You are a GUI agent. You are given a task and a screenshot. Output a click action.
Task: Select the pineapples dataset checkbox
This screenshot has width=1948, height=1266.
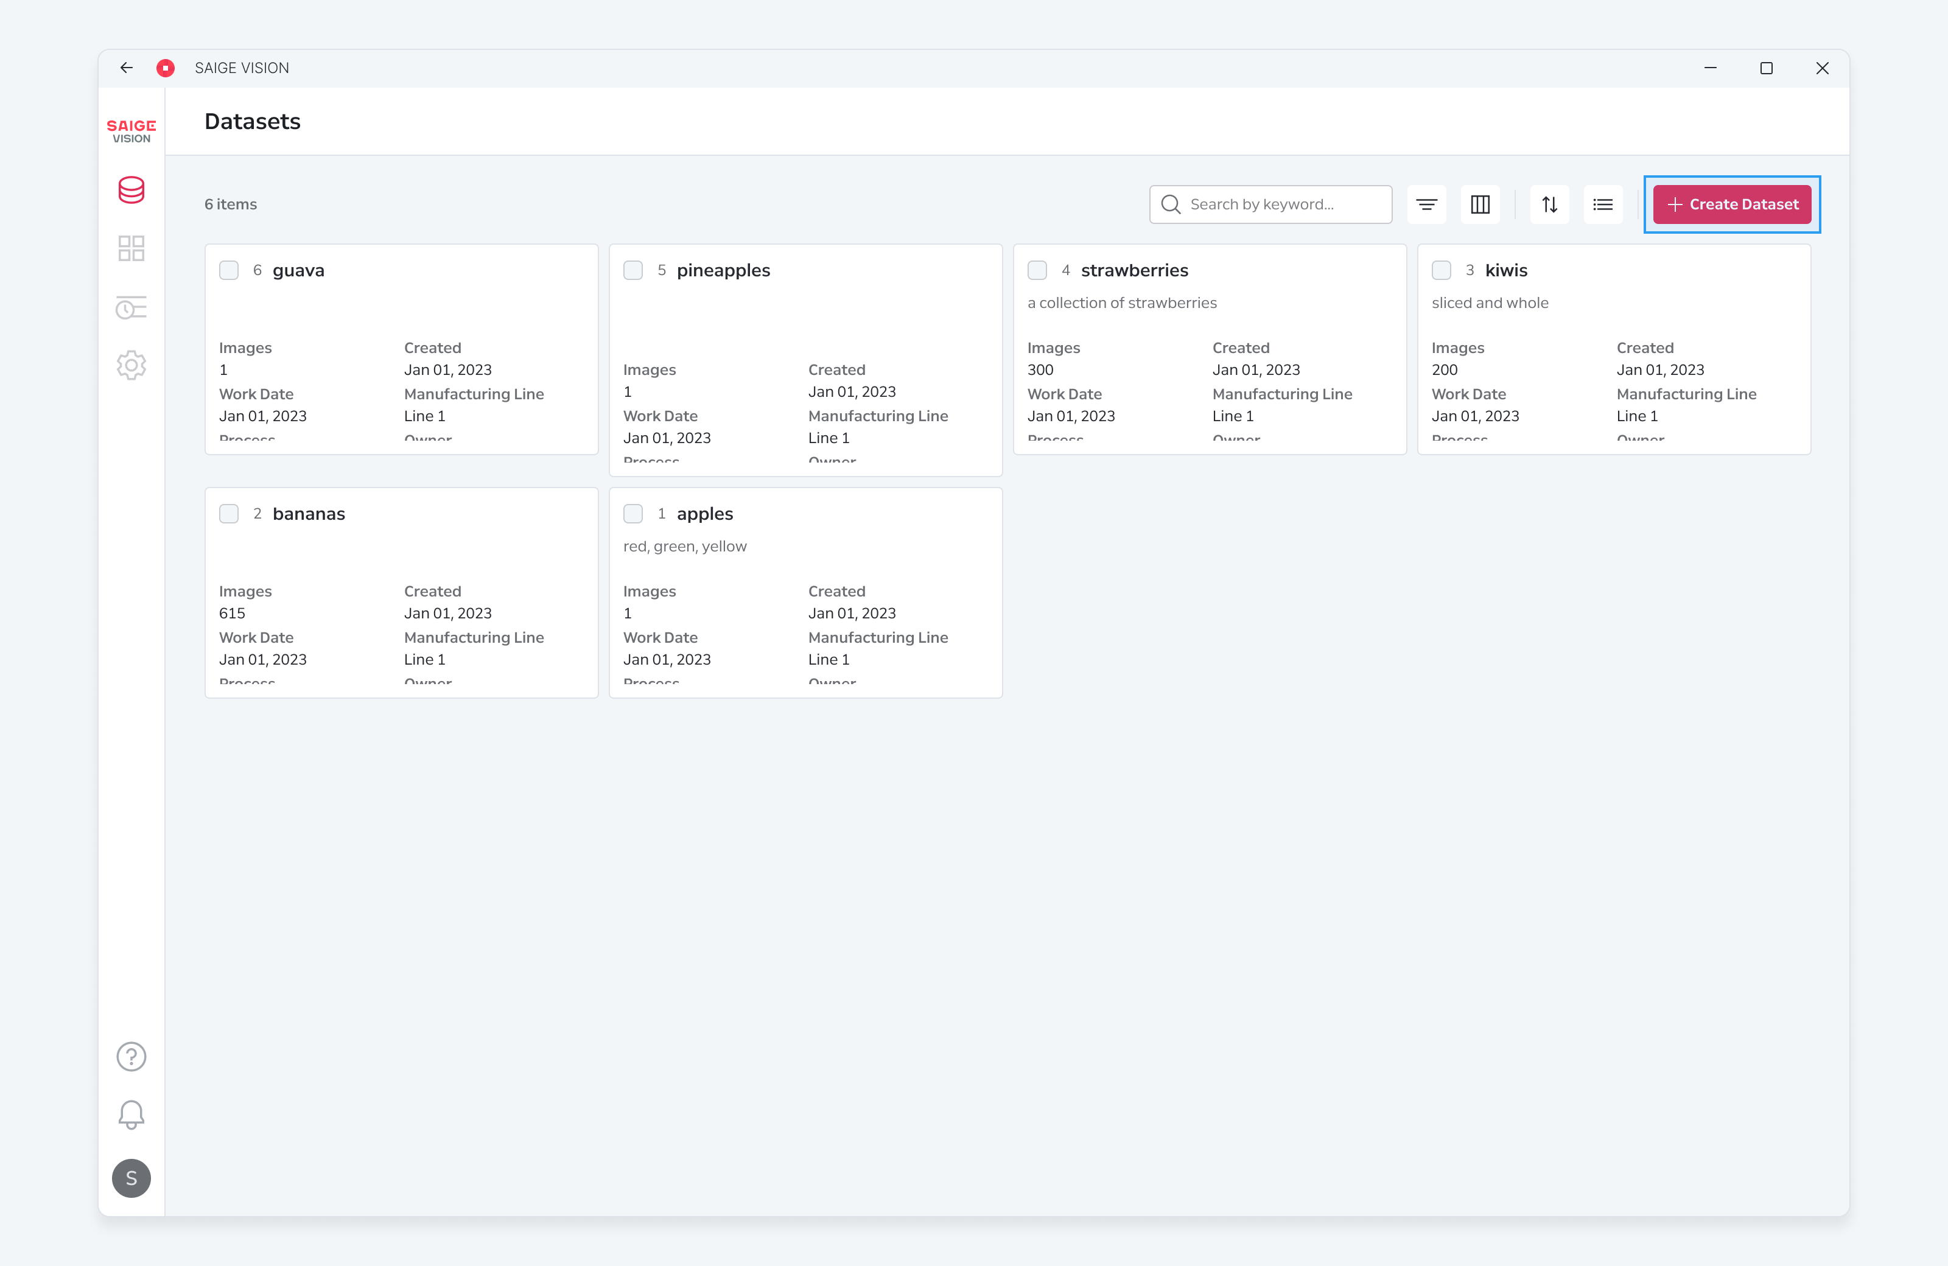632,270
